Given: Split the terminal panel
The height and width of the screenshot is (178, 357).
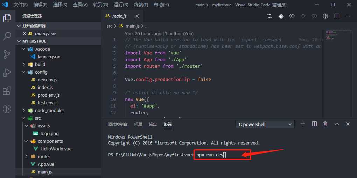Looking at the screenshot, I should click(x=314, y=124).
